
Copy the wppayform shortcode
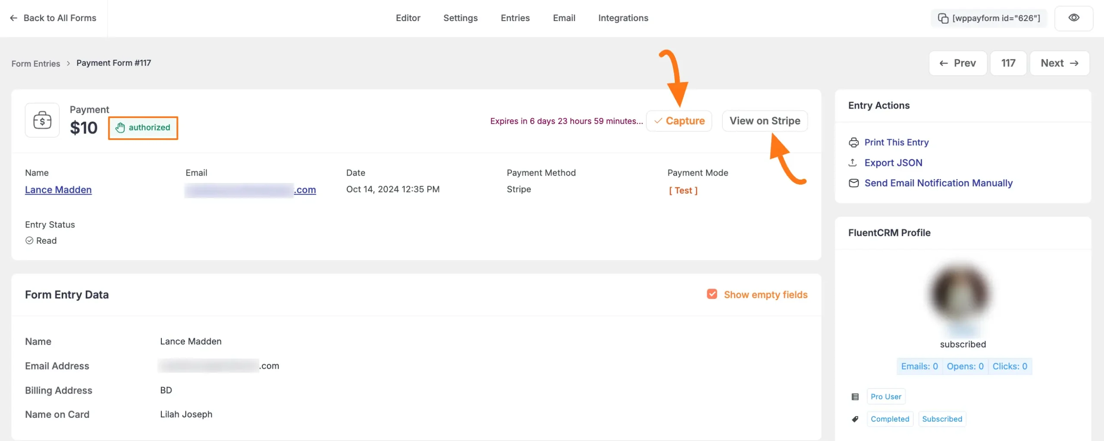tap(988, 18)
